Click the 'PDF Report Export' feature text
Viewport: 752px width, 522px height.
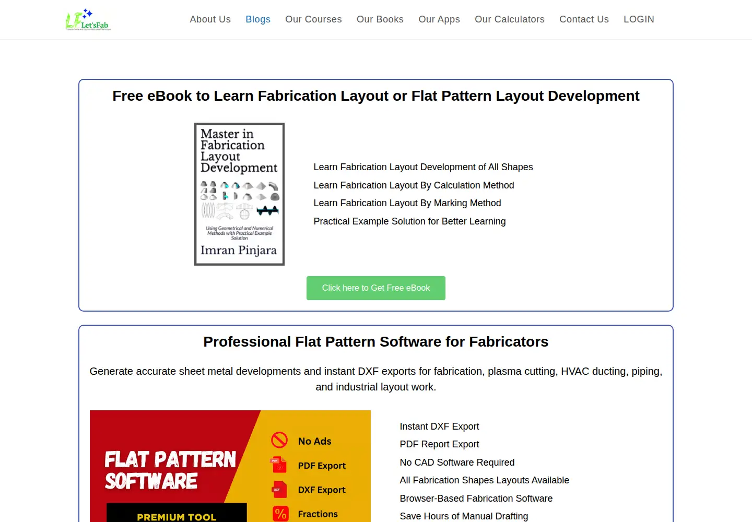439,444
